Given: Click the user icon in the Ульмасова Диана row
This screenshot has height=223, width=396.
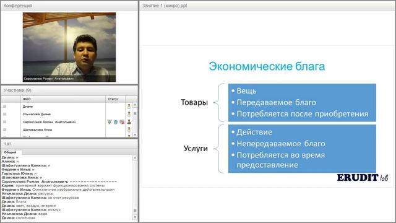Looking at the screenshot, I should (x=129, y=114).
